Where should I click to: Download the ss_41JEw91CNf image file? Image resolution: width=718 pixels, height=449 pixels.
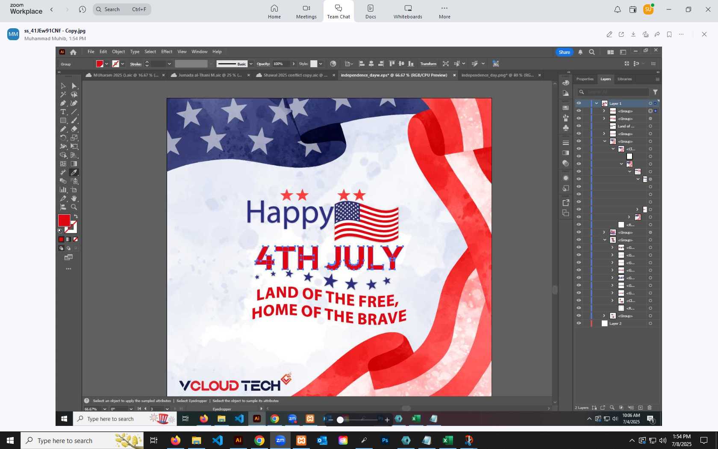(633, 35)
